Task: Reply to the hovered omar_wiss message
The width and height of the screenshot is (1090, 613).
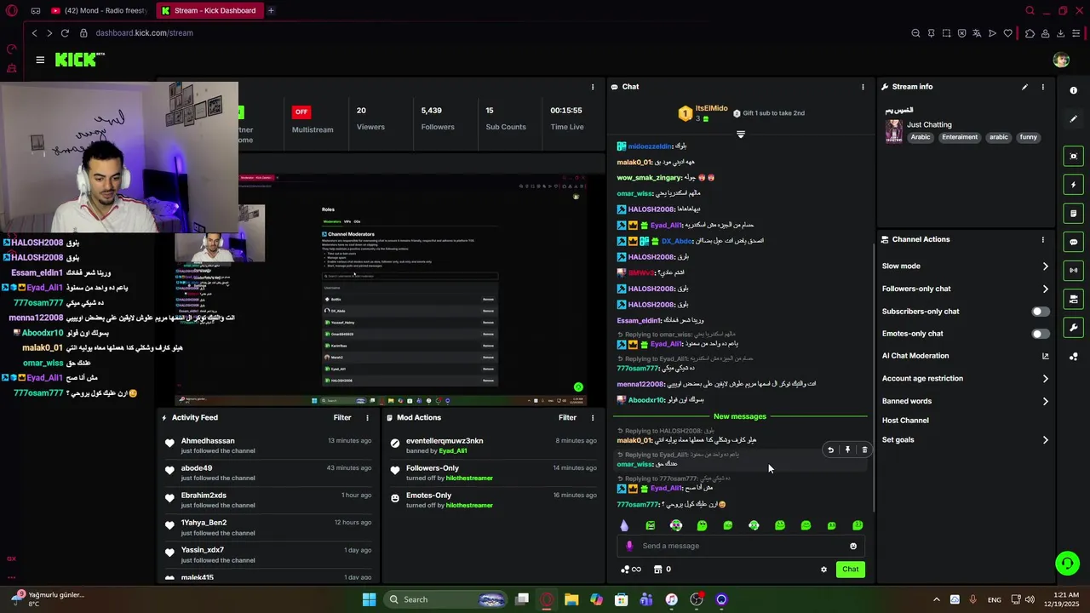Action: coord(830,450)
